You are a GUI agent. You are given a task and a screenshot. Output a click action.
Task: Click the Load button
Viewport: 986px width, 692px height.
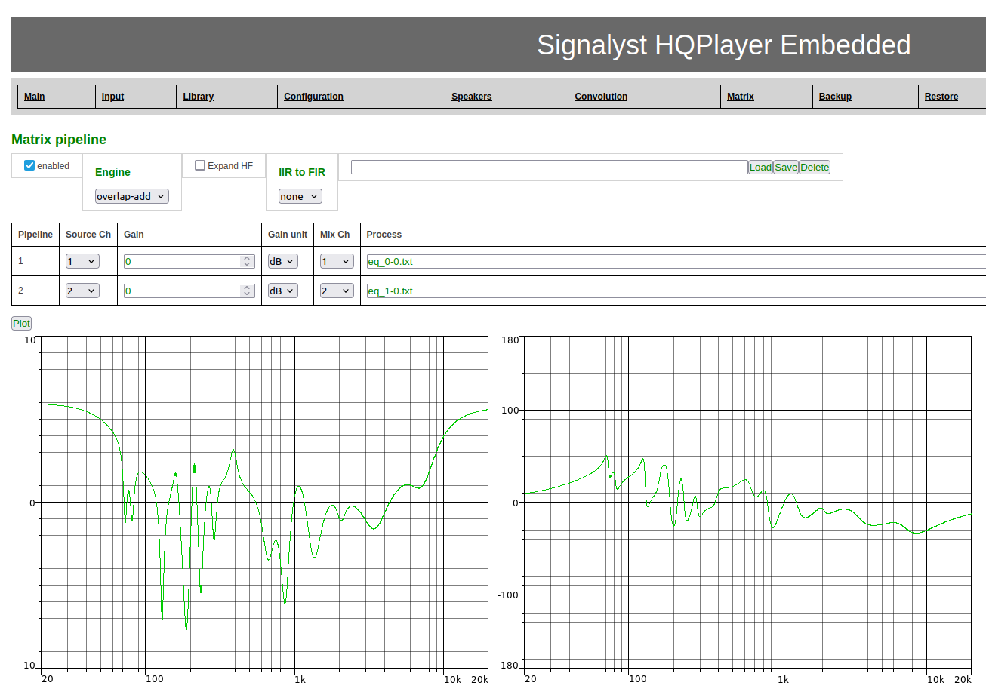[760, 167]
